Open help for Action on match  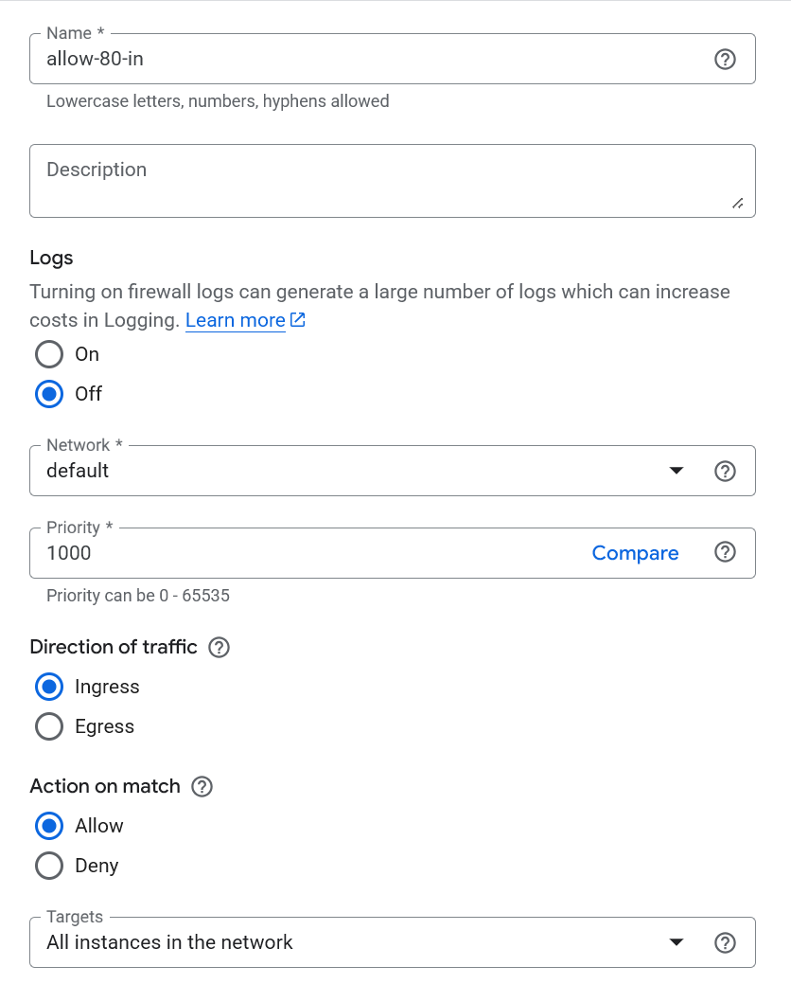[x=202, y=787]
